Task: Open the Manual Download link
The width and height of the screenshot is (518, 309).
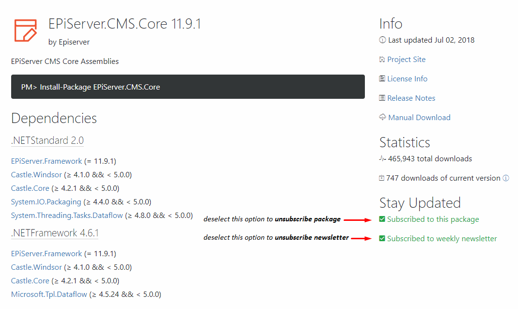Action: [x=419, y=118]
